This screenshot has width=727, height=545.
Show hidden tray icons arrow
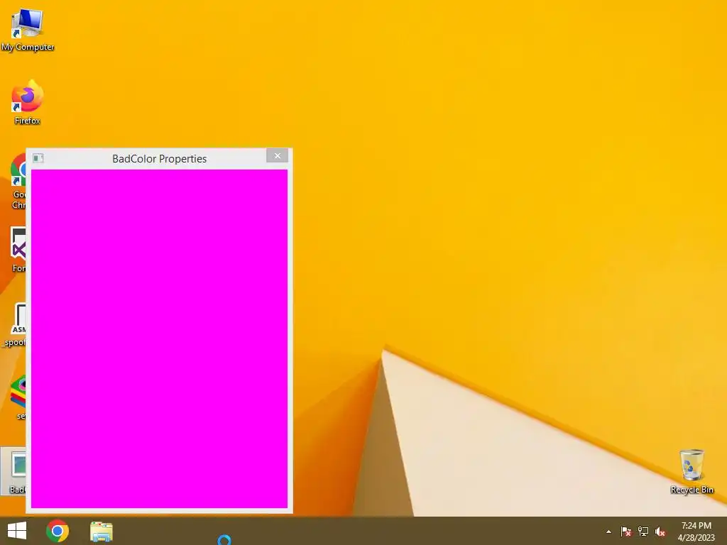tap(608, 532)
